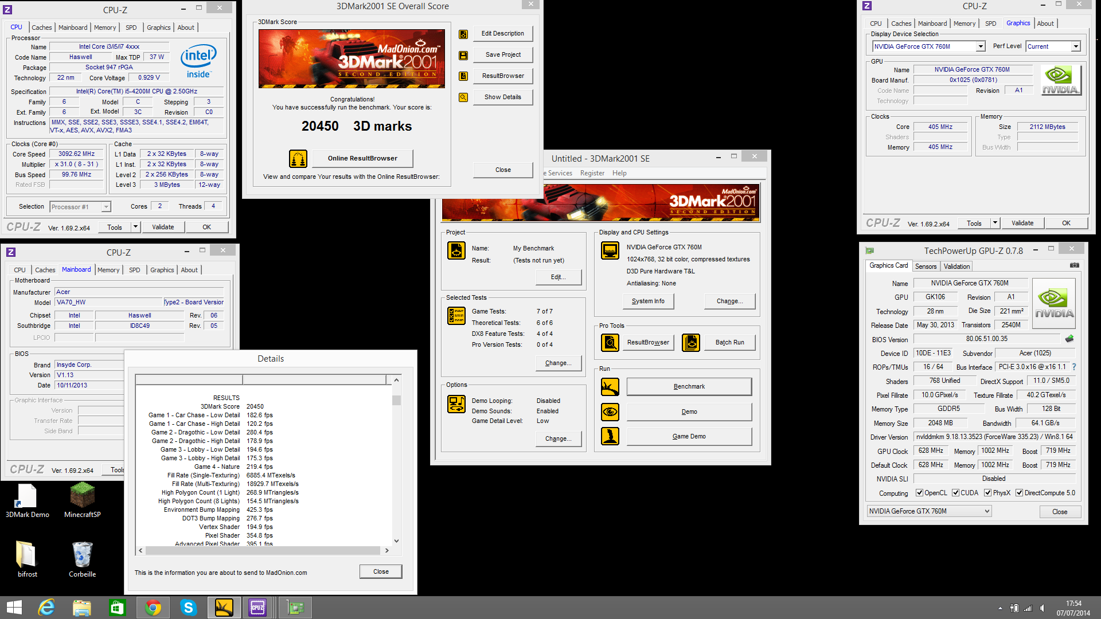This screenshot has height=619, width=1101.
Task: Open the Sensors tab in GPU-Z
Action: click(926, 267)
